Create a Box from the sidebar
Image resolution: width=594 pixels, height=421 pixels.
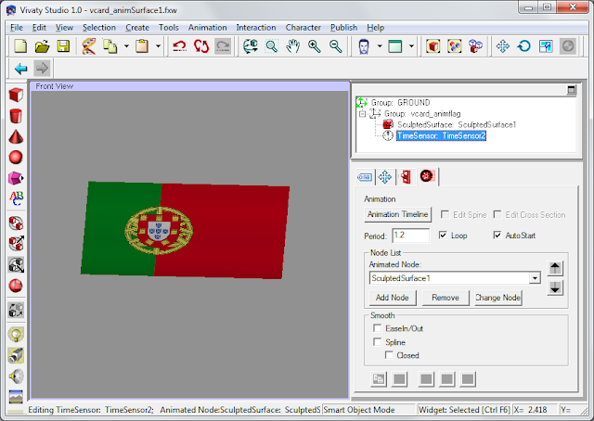click(x=16, y=95)
